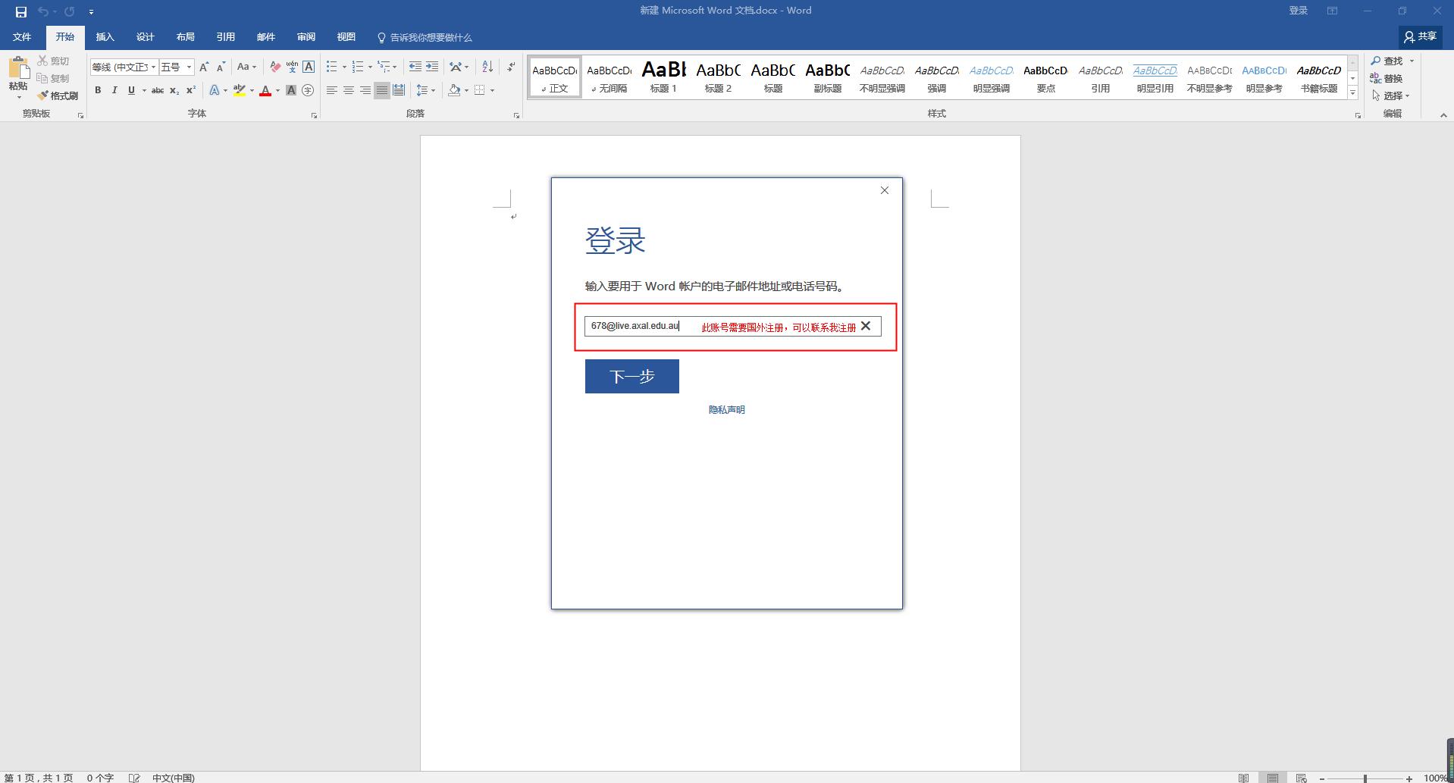This screenshot has height=783, width=1454.
Task: Open the 隐私声明 privacy link
Action: 725,409
